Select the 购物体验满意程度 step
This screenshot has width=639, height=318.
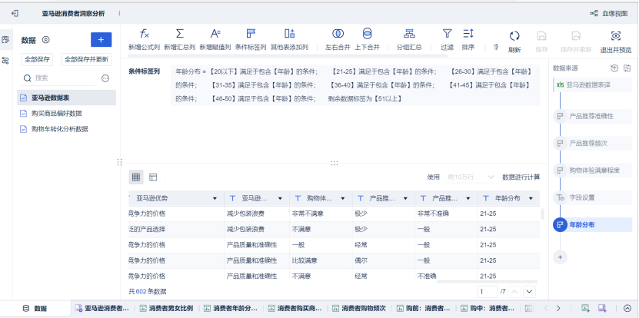tap(593, 171)
